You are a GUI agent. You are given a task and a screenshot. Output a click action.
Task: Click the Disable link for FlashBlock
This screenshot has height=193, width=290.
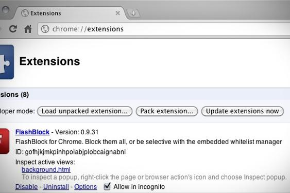click(26, 187)
